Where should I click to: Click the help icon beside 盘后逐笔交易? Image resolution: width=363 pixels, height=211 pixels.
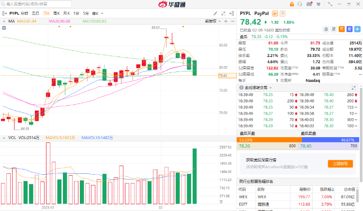241,88
